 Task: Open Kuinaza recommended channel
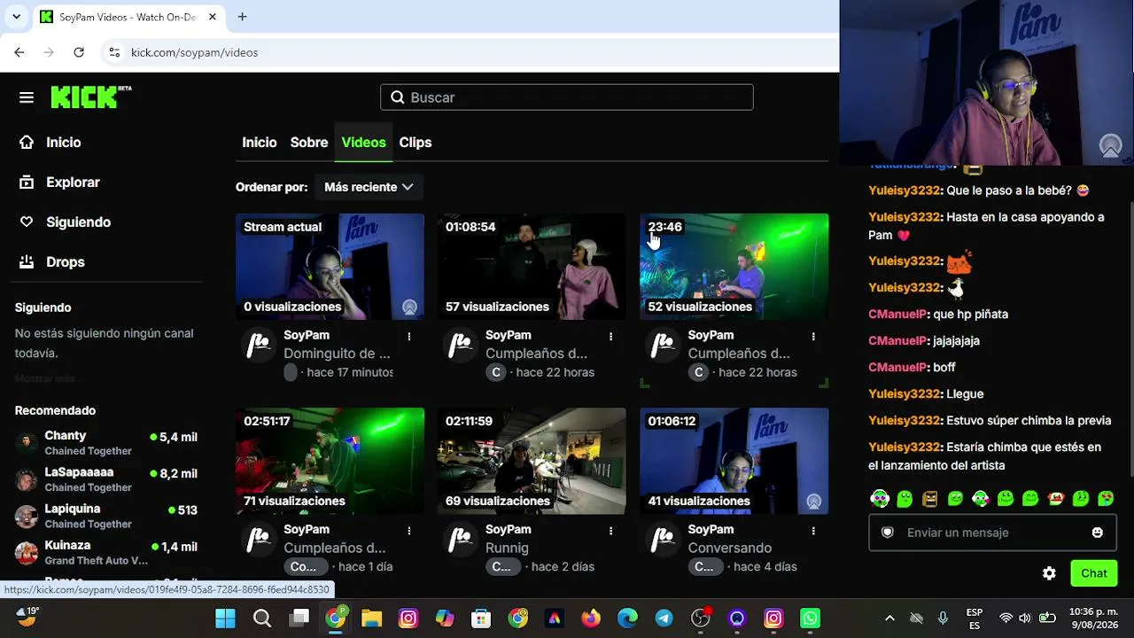point(106,552)
